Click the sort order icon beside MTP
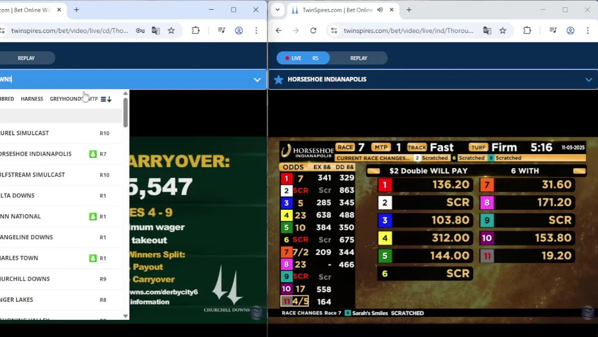The image size is (598, 337). click(x=106, y=99)
